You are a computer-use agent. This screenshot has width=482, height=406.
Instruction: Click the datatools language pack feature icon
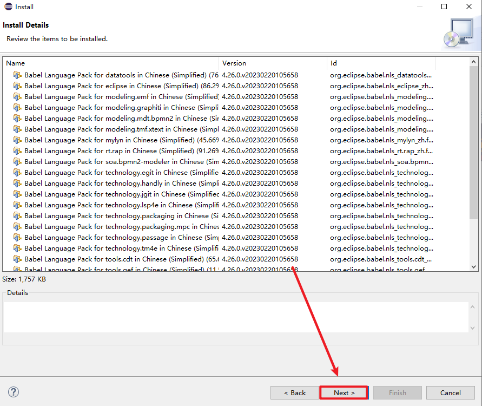point(17,75)
